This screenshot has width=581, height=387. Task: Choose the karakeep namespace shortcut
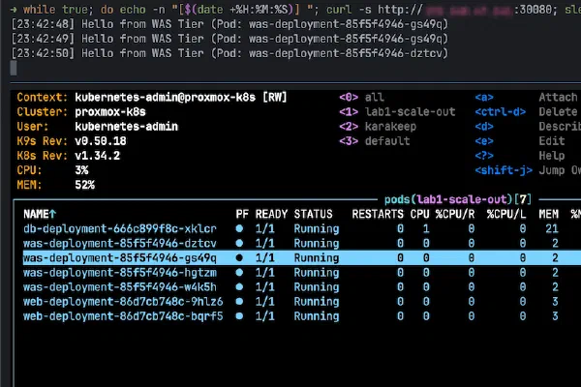pyautogui.click(x=389, y=127)
